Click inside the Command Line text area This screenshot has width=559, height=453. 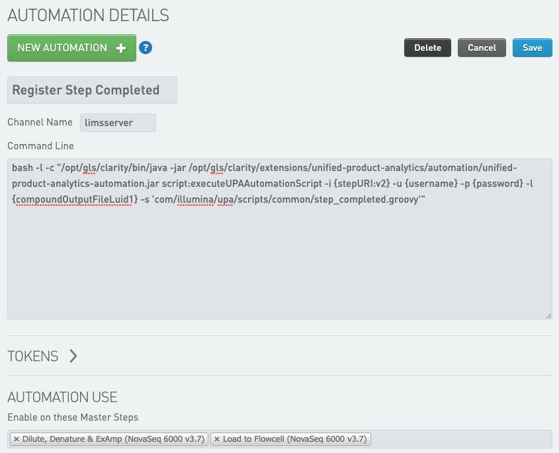coord(279,264)
